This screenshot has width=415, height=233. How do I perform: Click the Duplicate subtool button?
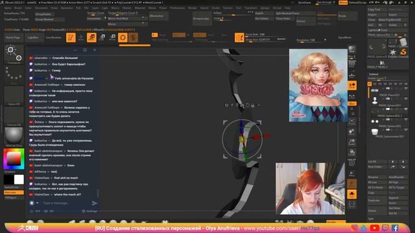(377, 200)
